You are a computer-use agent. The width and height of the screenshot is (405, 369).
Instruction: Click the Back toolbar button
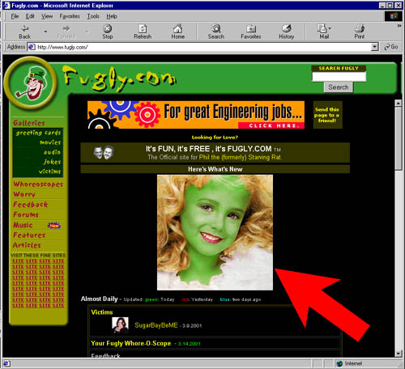click(24, 32)
